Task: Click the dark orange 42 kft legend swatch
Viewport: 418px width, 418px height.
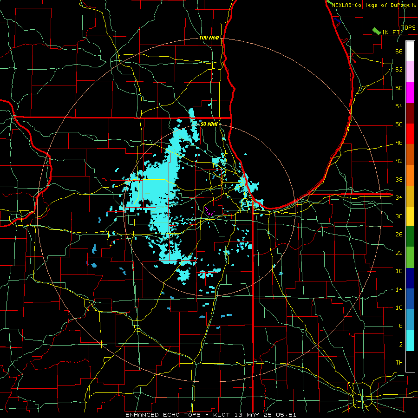Action: [x=410, y=155]
